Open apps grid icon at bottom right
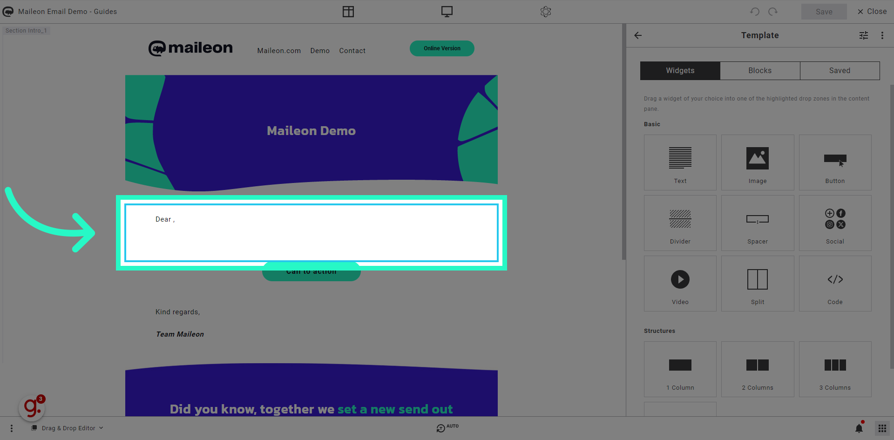894x440 pixels. coord(882,428)
